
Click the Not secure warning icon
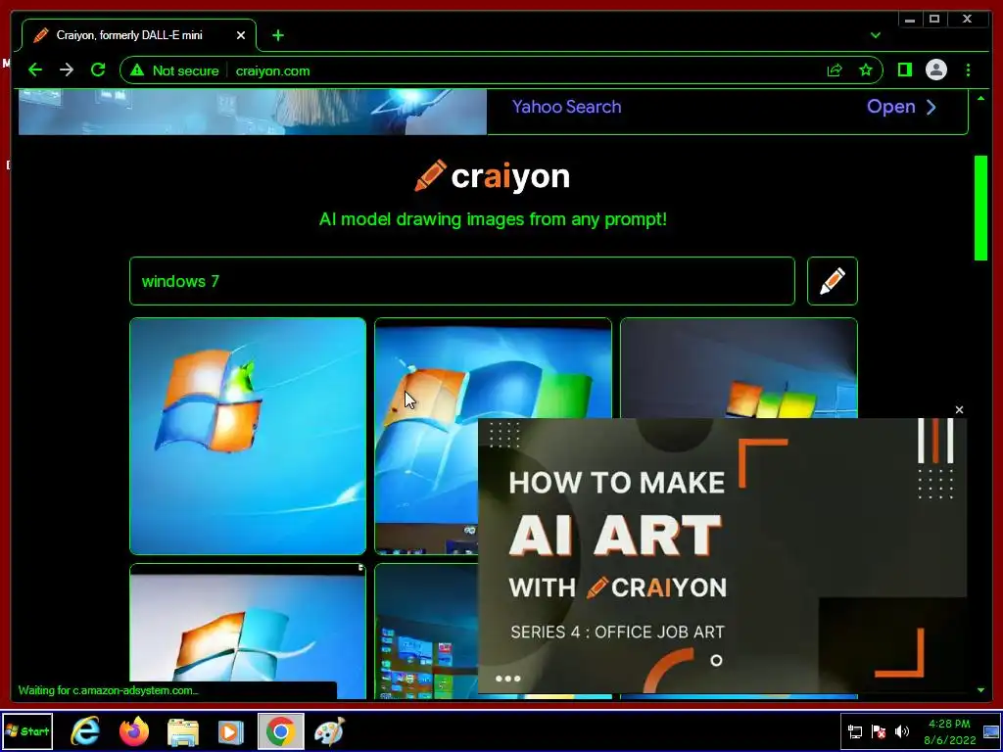coord(137,70)
